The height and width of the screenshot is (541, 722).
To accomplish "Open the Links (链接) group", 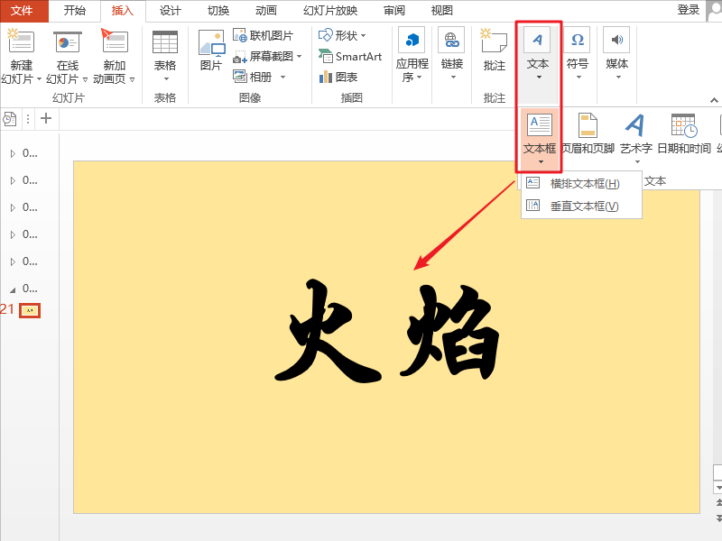I will click(452, 54).
